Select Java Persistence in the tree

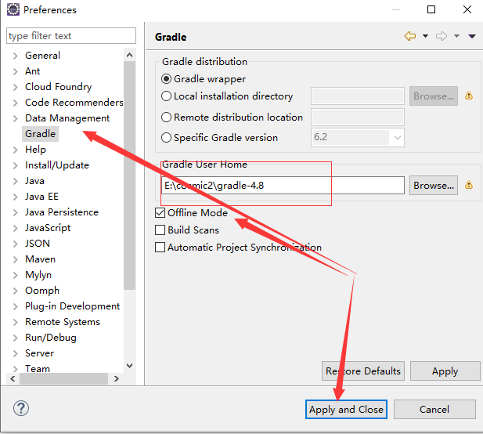tap(62, 212)
